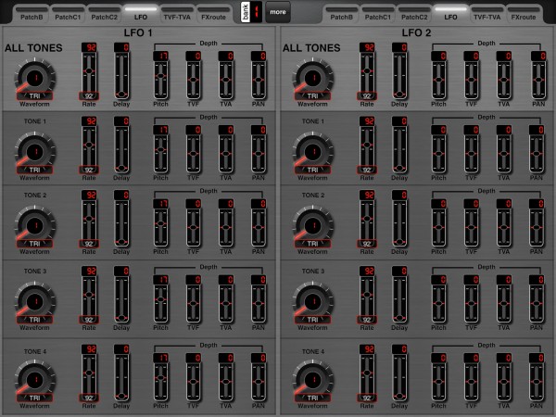This screenshot has width=556, height=417.
Task: Adjust LFO 1 All Tones Pitch depth slider
Action: (160, 80)
